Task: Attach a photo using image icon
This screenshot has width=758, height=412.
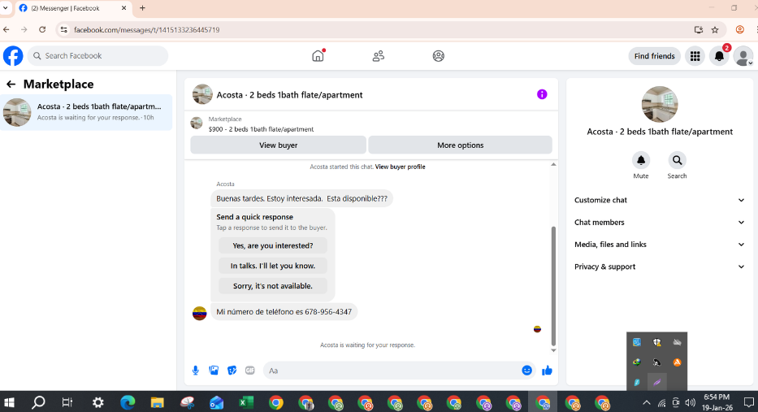Action: pos(214,371)
